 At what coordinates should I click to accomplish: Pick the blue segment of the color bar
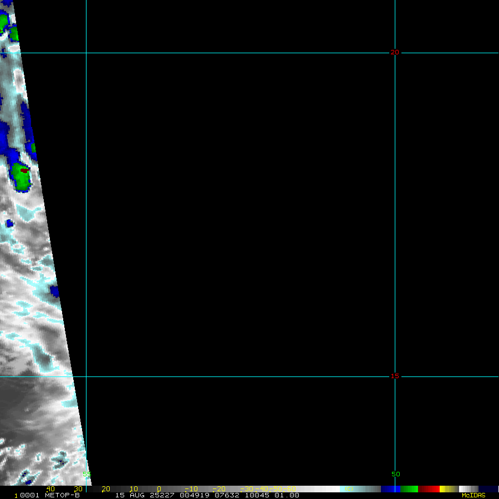click(x=390, y=489)
